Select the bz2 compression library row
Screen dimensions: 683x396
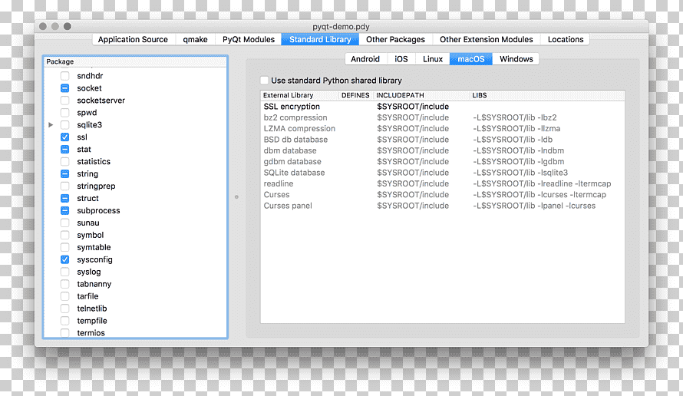pyautogui.click(x=443, y=117)
